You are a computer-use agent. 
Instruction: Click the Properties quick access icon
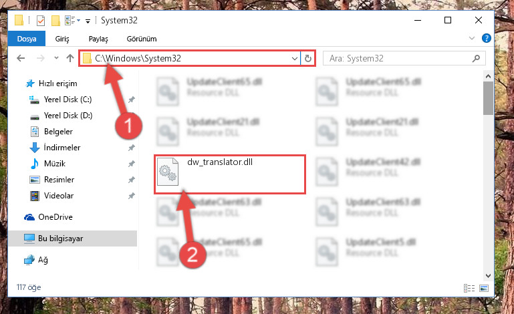41,21
